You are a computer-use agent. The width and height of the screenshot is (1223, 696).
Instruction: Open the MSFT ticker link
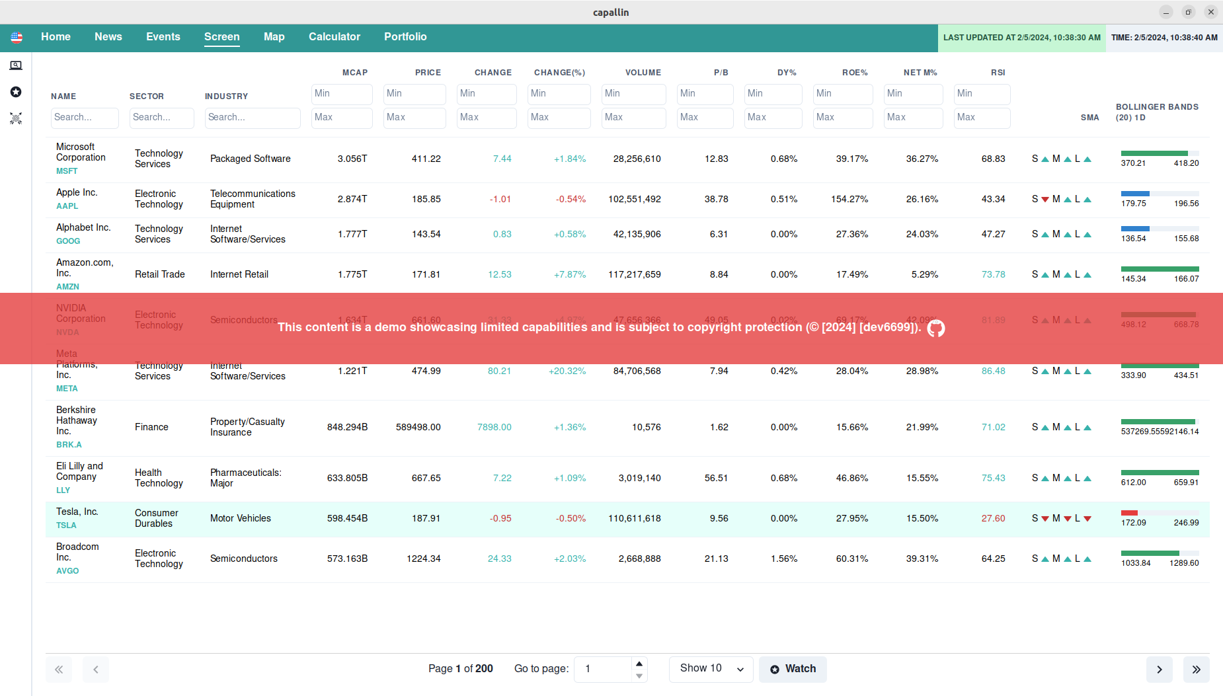[67, 171]
